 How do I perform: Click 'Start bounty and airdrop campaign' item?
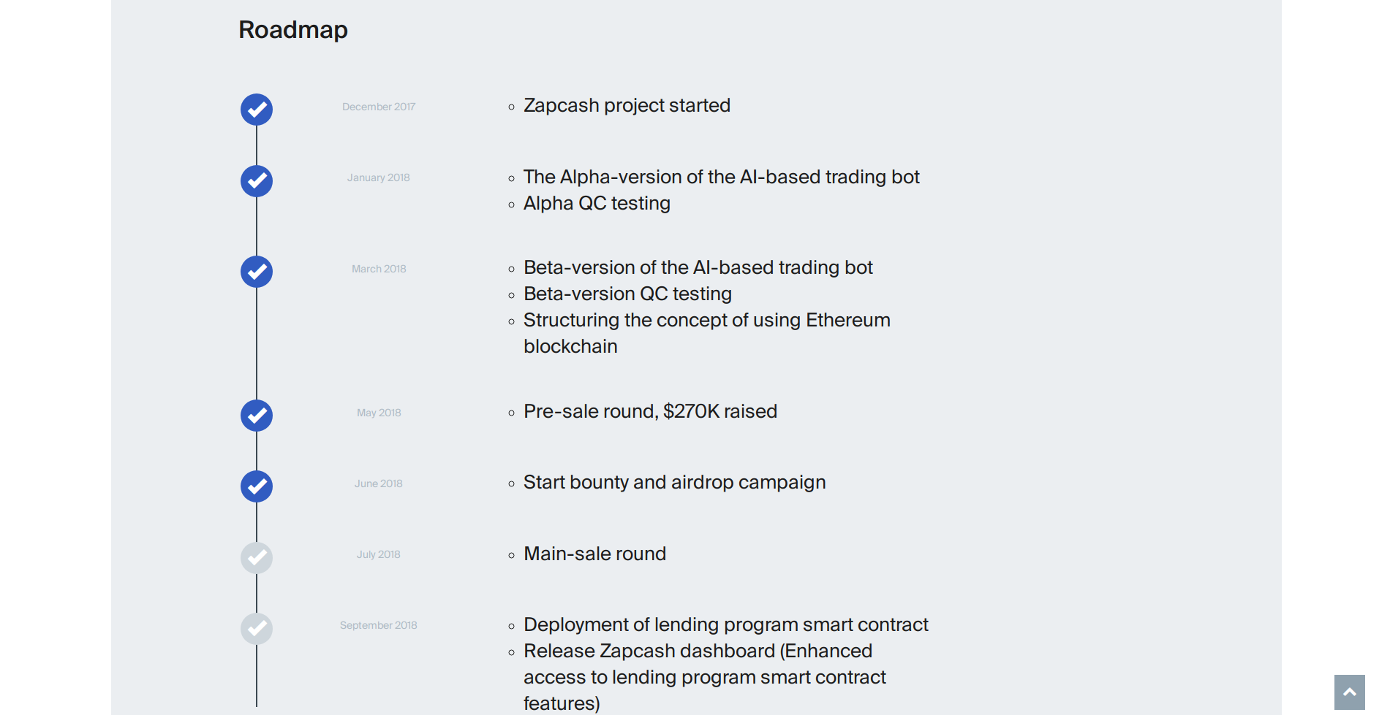674,482
